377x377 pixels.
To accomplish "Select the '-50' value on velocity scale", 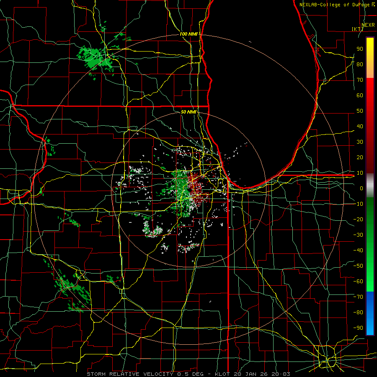I will (358, 266).
